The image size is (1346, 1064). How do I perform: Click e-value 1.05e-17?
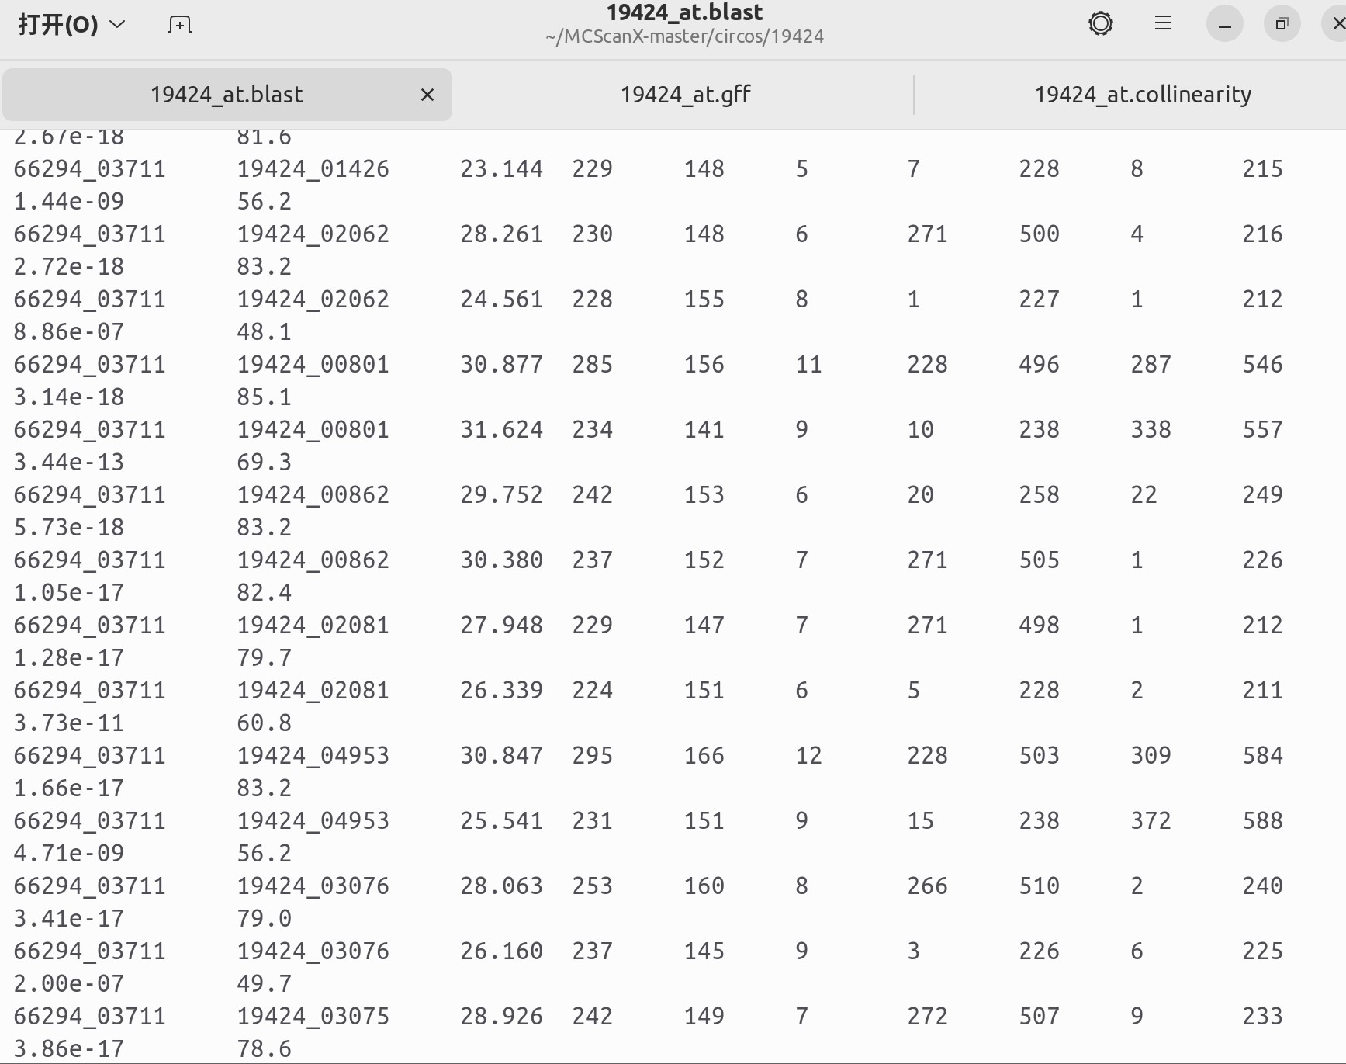69,593
